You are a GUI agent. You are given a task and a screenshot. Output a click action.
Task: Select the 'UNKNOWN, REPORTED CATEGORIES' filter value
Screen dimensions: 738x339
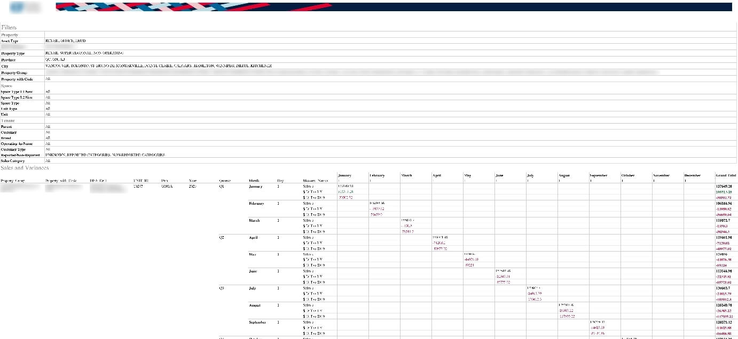(105, 155)
